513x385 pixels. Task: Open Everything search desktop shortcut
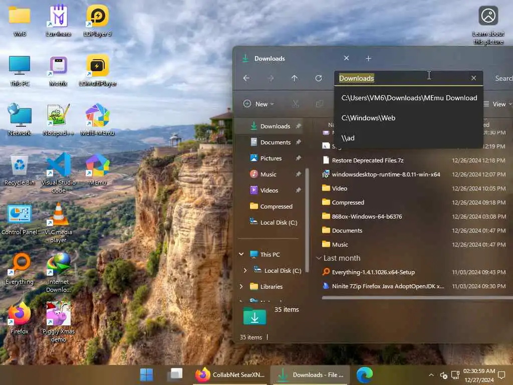pos(20,269)
